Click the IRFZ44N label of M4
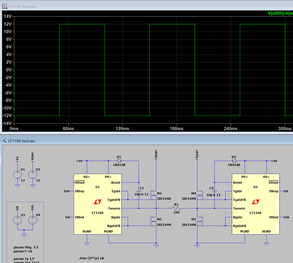The image size is (293, 263). pos(189,199)
